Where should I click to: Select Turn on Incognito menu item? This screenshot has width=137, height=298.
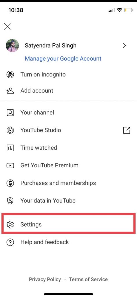68,74
